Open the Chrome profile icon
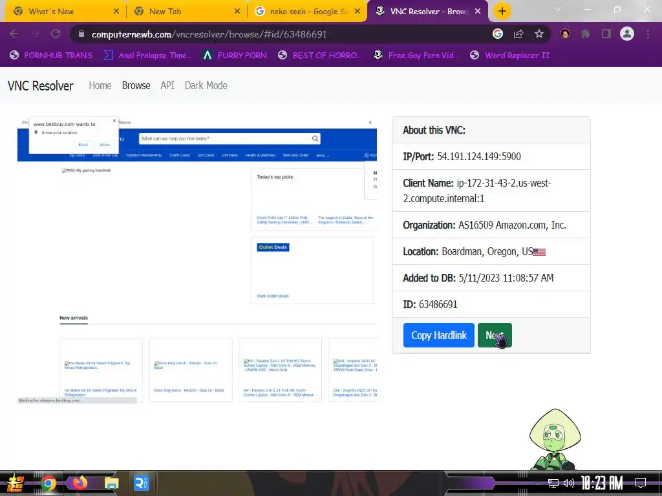Image resolution: width=662 pixels, height=496 pixels. click(627, 34)
